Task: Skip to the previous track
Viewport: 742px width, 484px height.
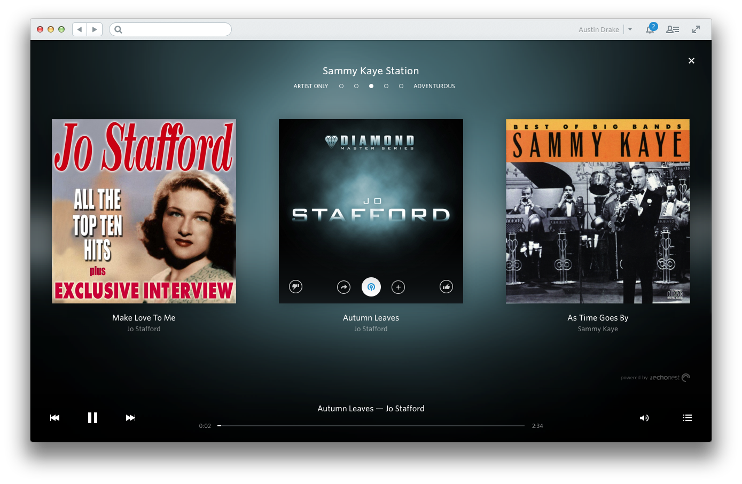Action: point(54,418)
